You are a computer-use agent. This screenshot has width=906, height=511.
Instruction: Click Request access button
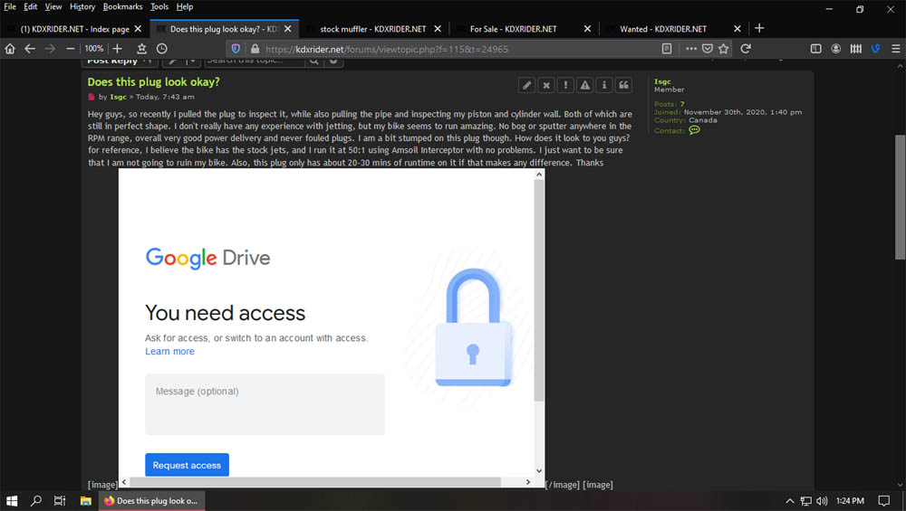pos(187,465)
